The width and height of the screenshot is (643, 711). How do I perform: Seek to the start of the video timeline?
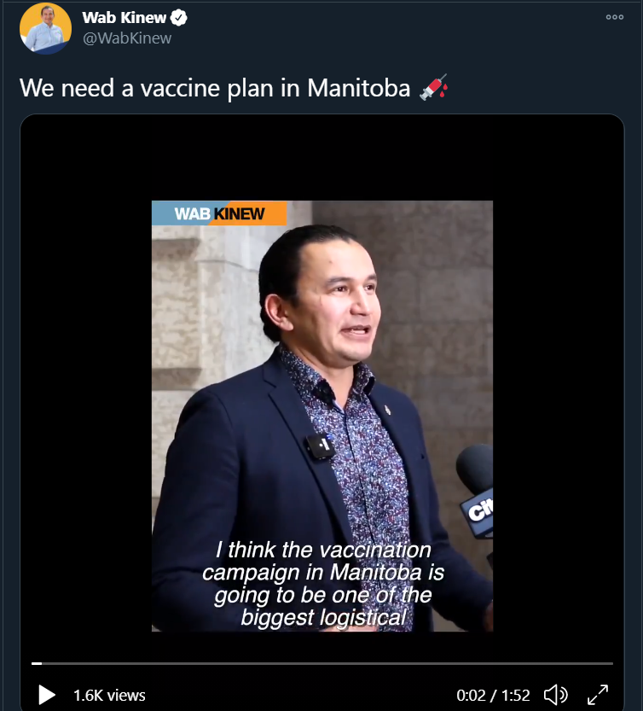(32, 663)
